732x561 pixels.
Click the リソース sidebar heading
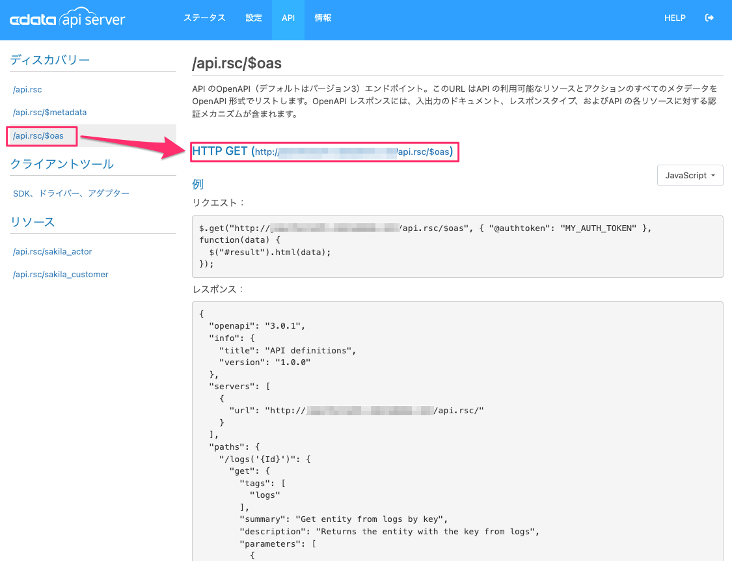(33, 222)
